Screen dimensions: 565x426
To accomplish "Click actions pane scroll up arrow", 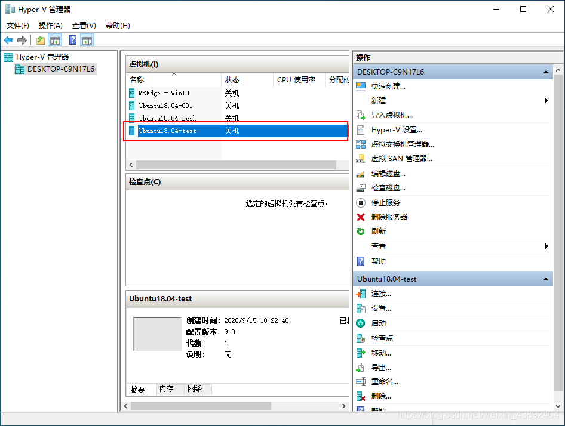I will pos(558,70).
